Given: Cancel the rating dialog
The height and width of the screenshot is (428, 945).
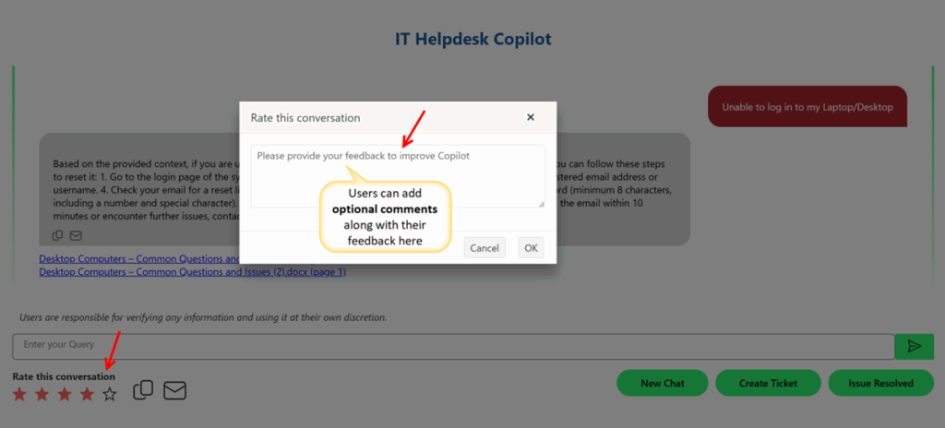Looking at the screenshot, I should [484, 248].
